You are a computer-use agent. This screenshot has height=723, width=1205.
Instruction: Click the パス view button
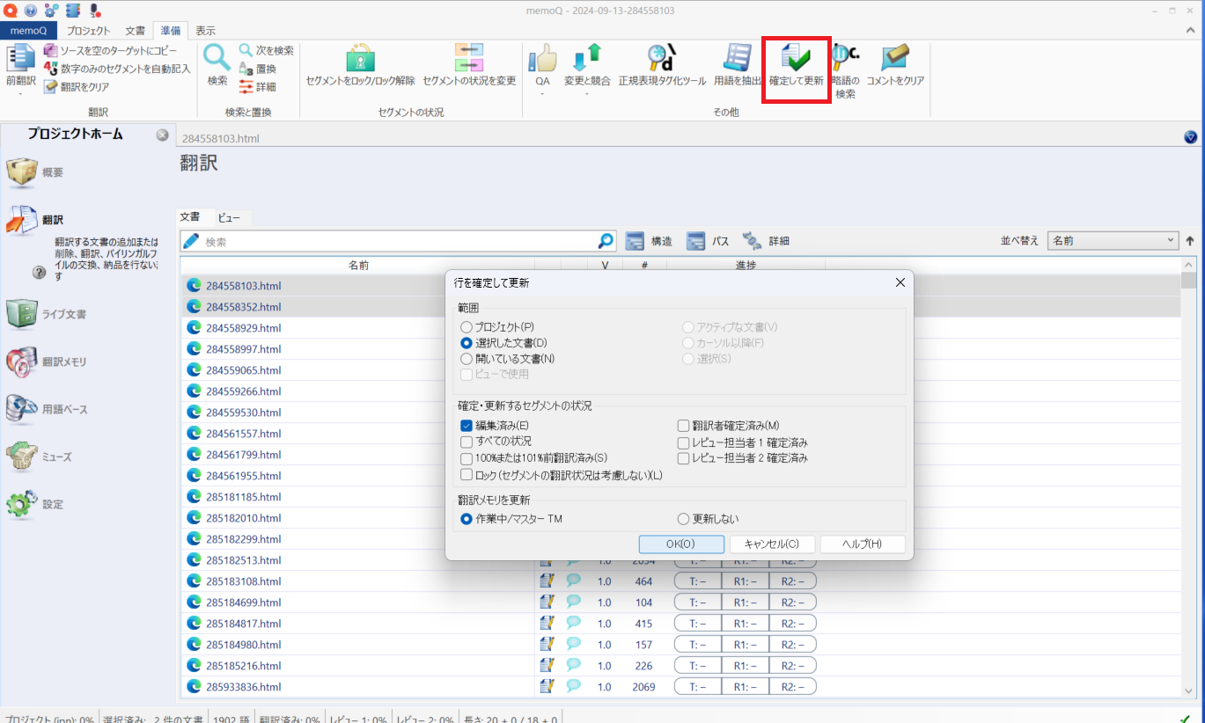[709, 241]
